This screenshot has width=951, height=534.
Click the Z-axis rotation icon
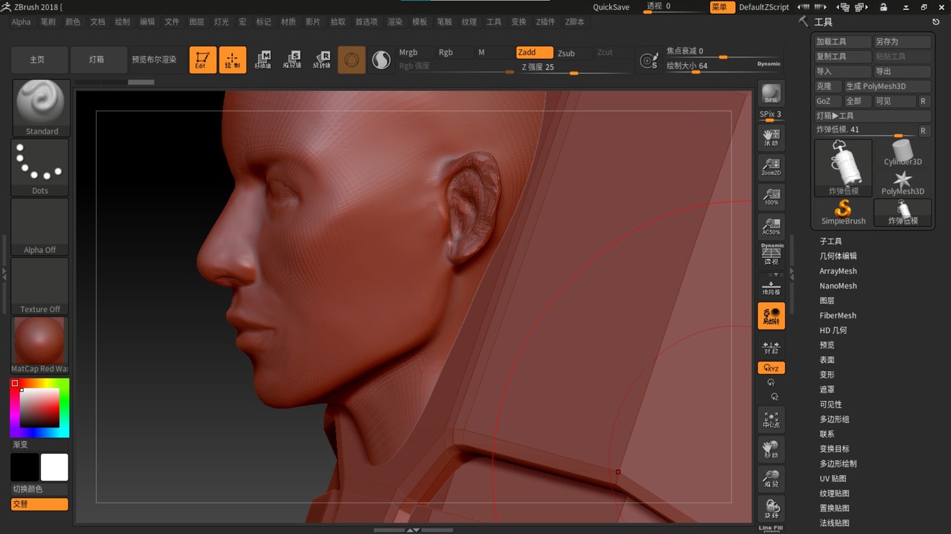tap(774, 396)
